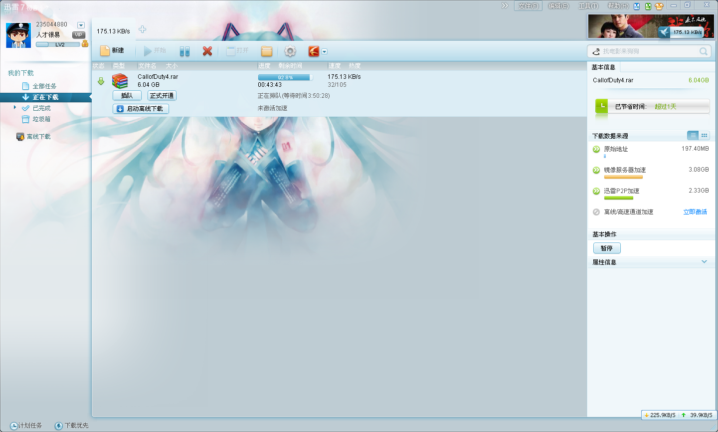
Task: Click the red Xunlei bird toolbar icon
Action: 314,51
